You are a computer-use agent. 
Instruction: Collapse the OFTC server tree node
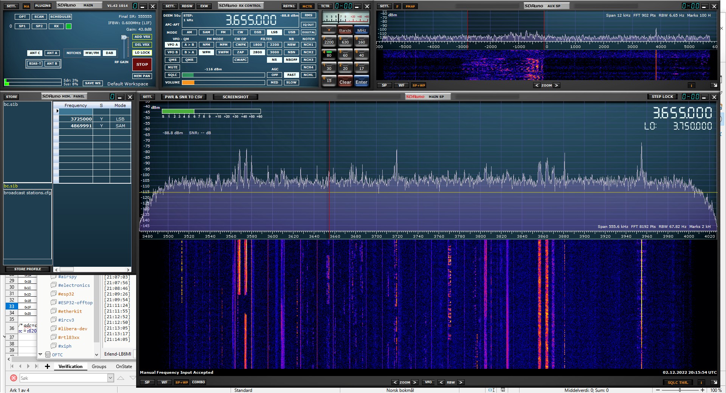(40, 354)
